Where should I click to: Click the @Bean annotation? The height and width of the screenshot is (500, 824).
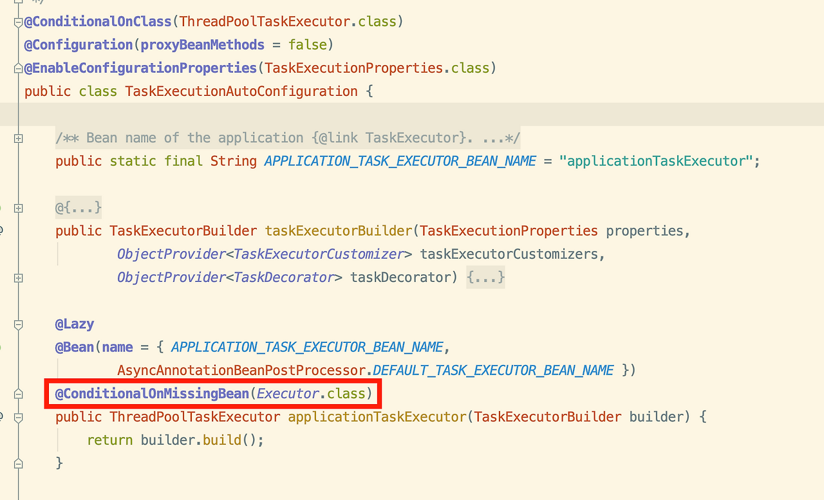click(75, 347)
